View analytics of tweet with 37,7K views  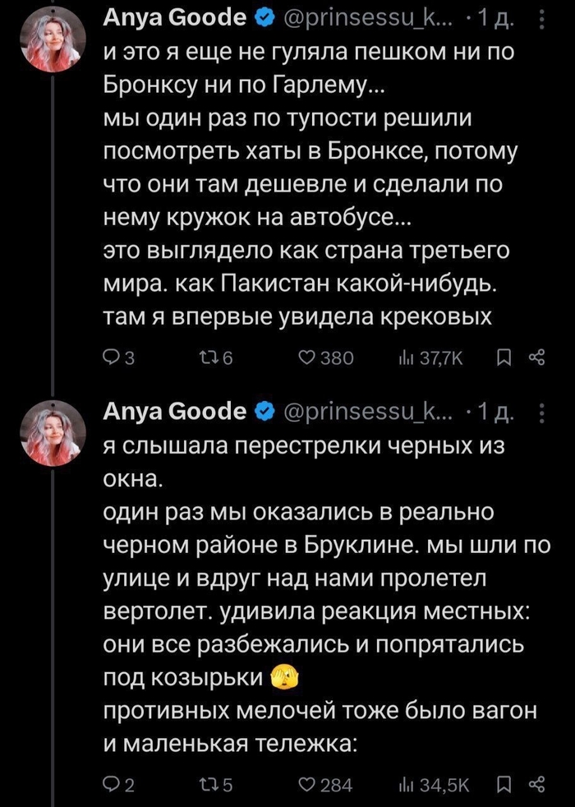405,357
